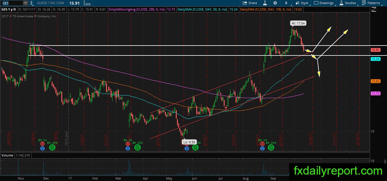The image size is (387, 181).
Task: Open chart settings gear icon
Action: 275,3
